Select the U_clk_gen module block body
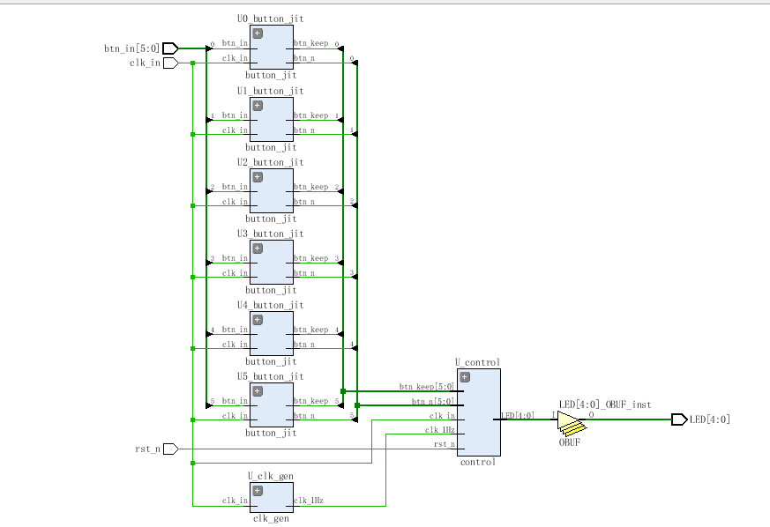This screenshot has width=770, height=527. (272, 497)
